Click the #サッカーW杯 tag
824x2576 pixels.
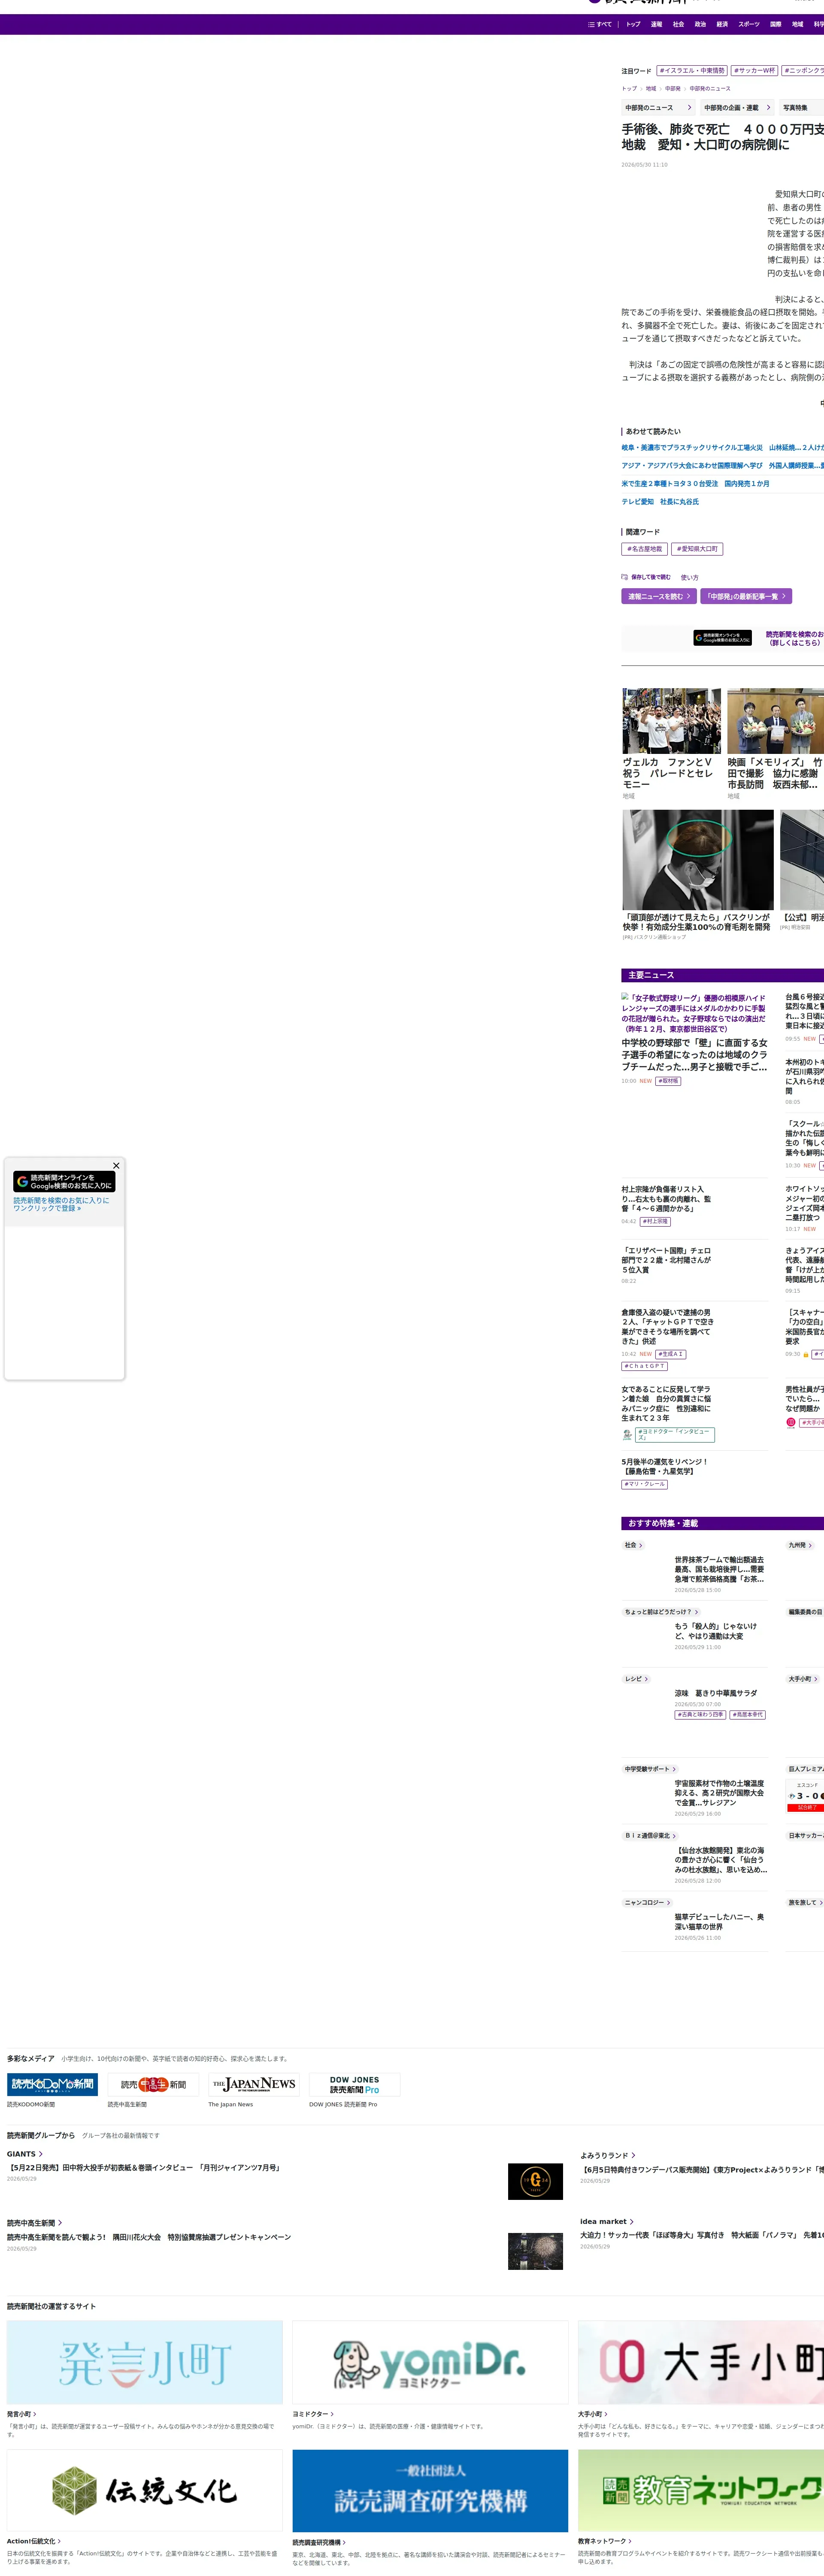tap(754, 71)
